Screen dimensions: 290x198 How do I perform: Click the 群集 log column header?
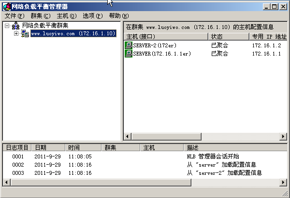click(x=121, y=147)
